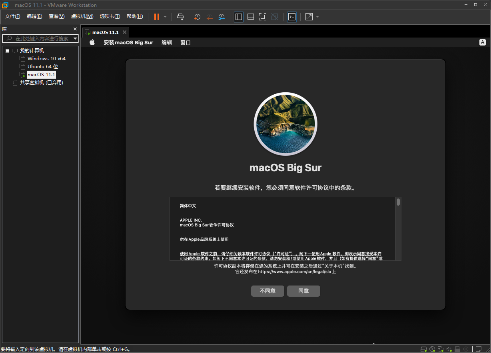Image resolution: width=491 pixels, height=353 pixels.
Task: Toggle the thumbnail bar view
Action: coord(251,17)
